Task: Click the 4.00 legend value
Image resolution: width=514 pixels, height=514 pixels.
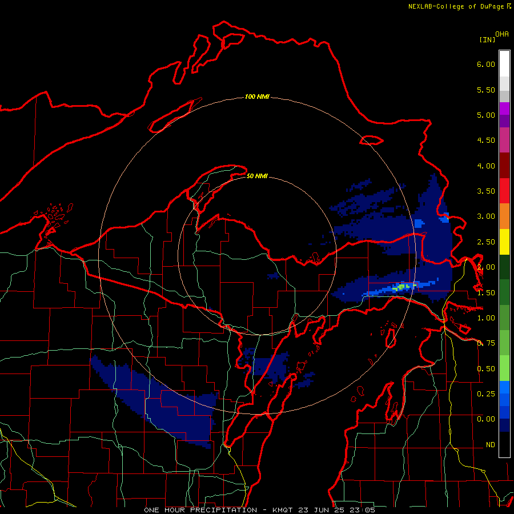Action: (x=486, y=166)
